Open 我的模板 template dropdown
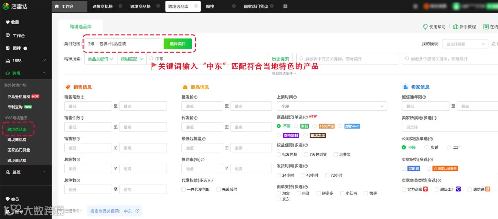The image size is (498, 219). [x=465, y=44]
